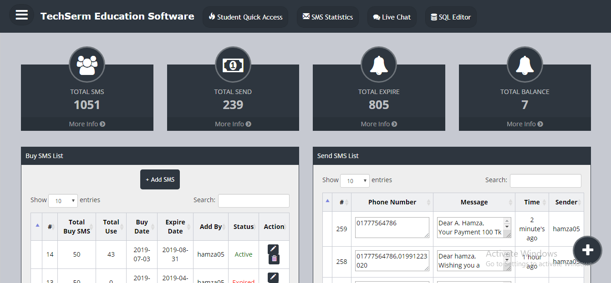Click the chat bubble icon on Live Chat
This screenshot has width=611, height=283.
(377, 17)
